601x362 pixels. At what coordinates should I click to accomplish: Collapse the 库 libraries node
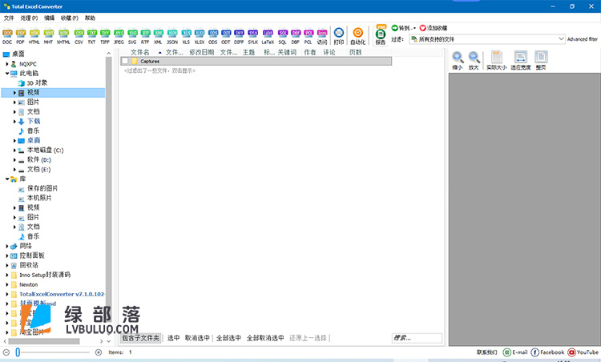point(7,179)
